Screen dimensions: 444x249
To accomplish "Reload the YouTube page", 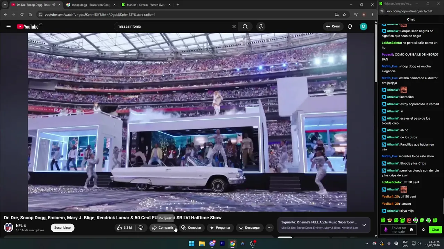I will click(22, 15).
